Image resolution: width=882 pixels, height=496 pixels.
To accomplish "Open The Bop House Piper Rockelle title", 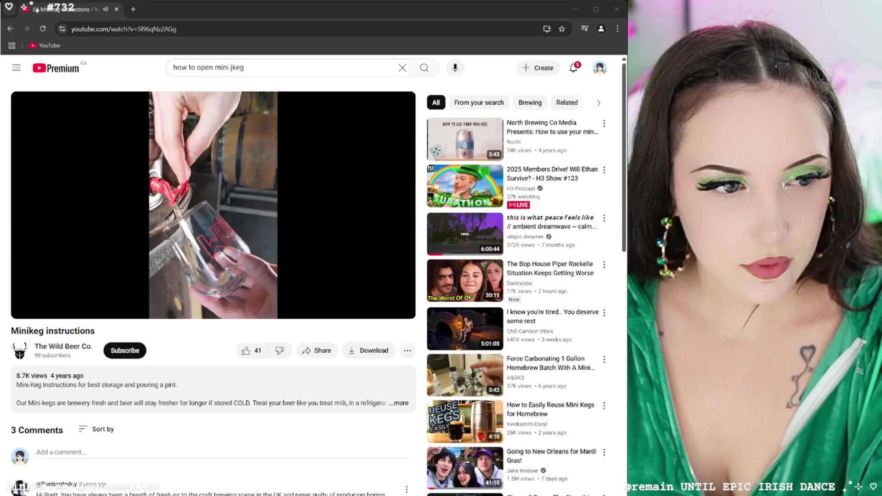I will point(550,268).
